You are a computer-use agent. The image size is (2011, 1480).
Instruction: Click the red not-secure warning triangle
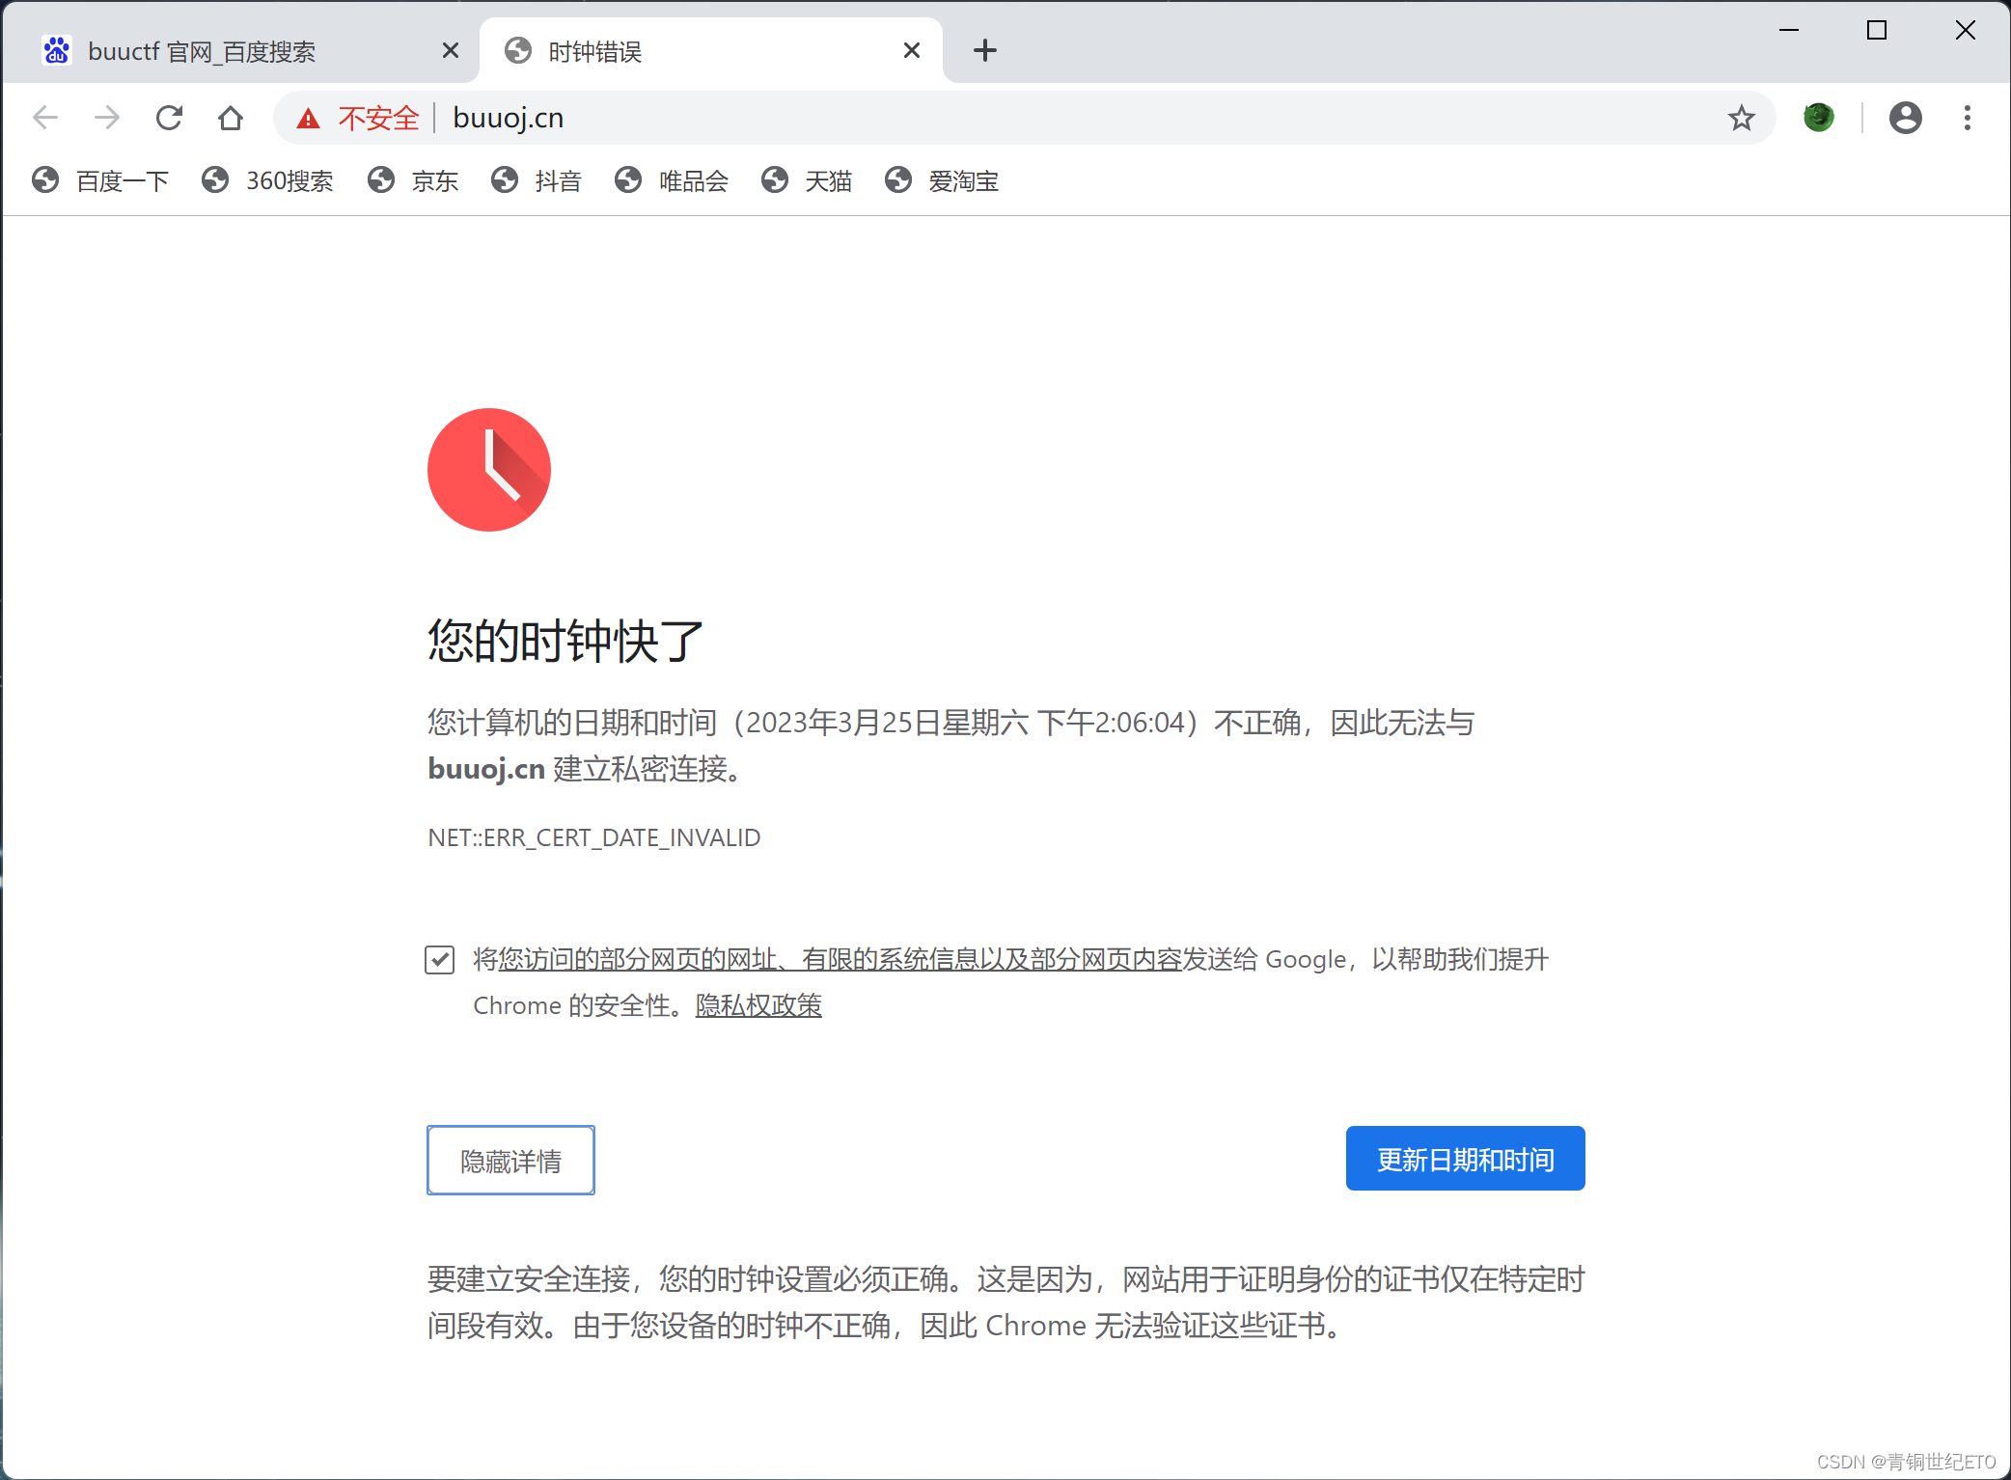[x=308, y=119]
